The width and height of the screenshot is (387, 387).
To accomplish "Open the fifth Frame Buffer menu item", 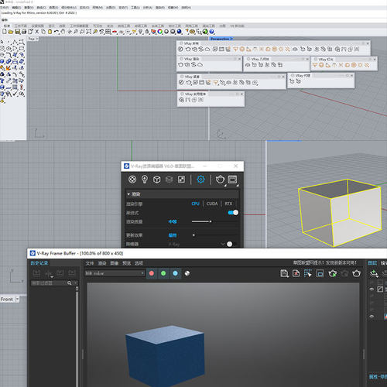I will tap(139, 263).
